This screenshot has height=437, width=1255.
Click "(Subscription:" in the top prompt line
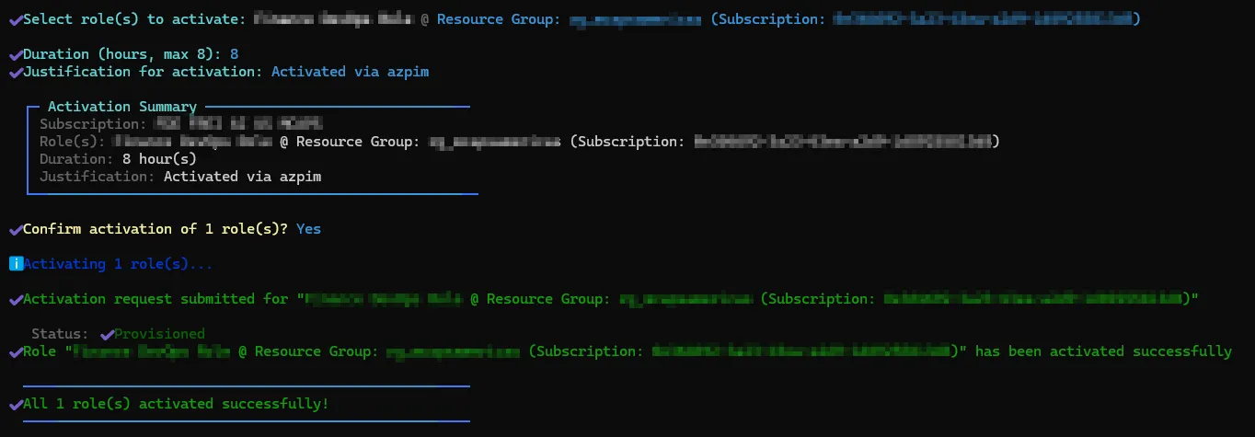(768, 19)
